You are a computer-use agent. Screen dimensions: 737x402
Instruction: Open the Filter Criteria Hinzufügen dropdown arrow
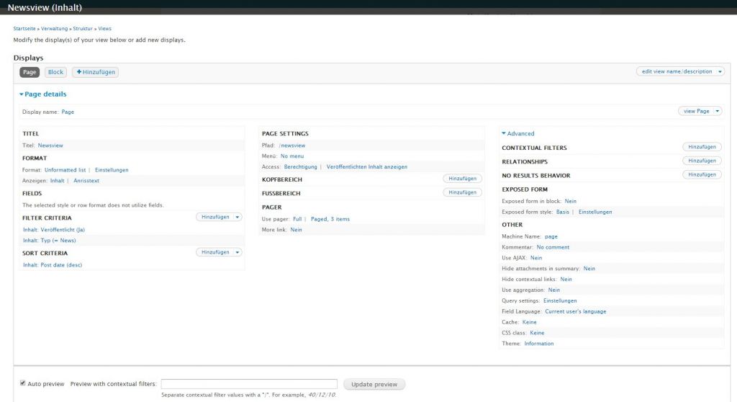click(238, 217)
